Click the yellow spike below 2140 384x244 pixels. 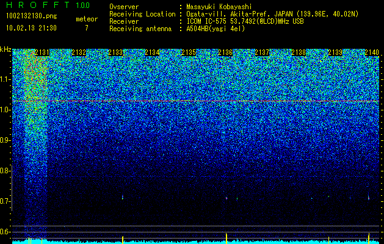click(369, 239)
